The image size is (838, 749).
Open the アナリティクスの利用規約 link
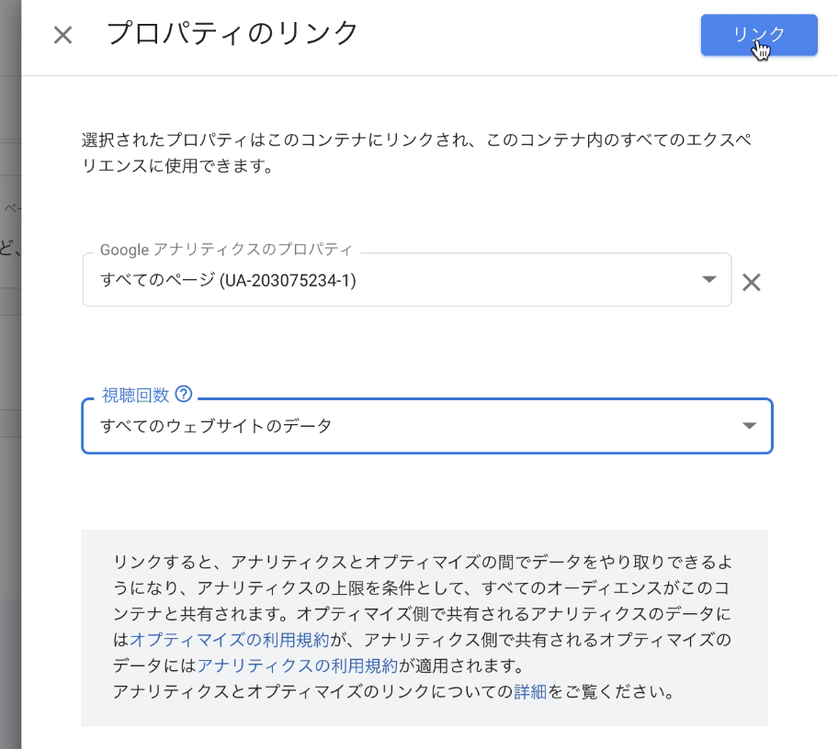pyautogui.click(x=297, y=665)
